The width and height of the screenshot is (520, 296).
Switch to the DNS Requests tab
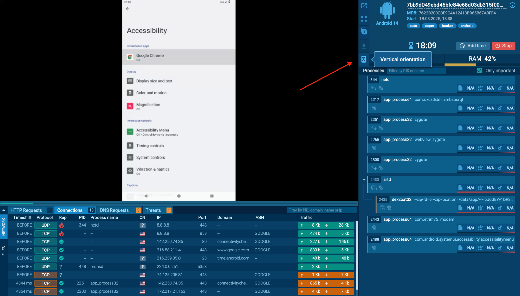(x=114, y=210)
